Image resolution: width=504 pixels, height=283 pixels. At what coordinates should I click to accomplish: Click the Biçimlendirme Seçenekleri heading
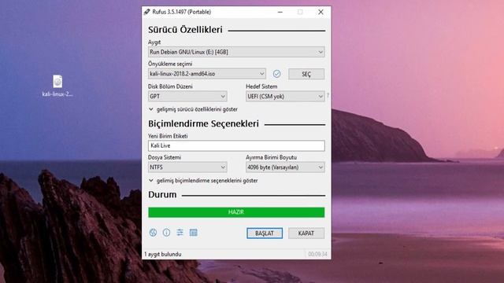203,124
